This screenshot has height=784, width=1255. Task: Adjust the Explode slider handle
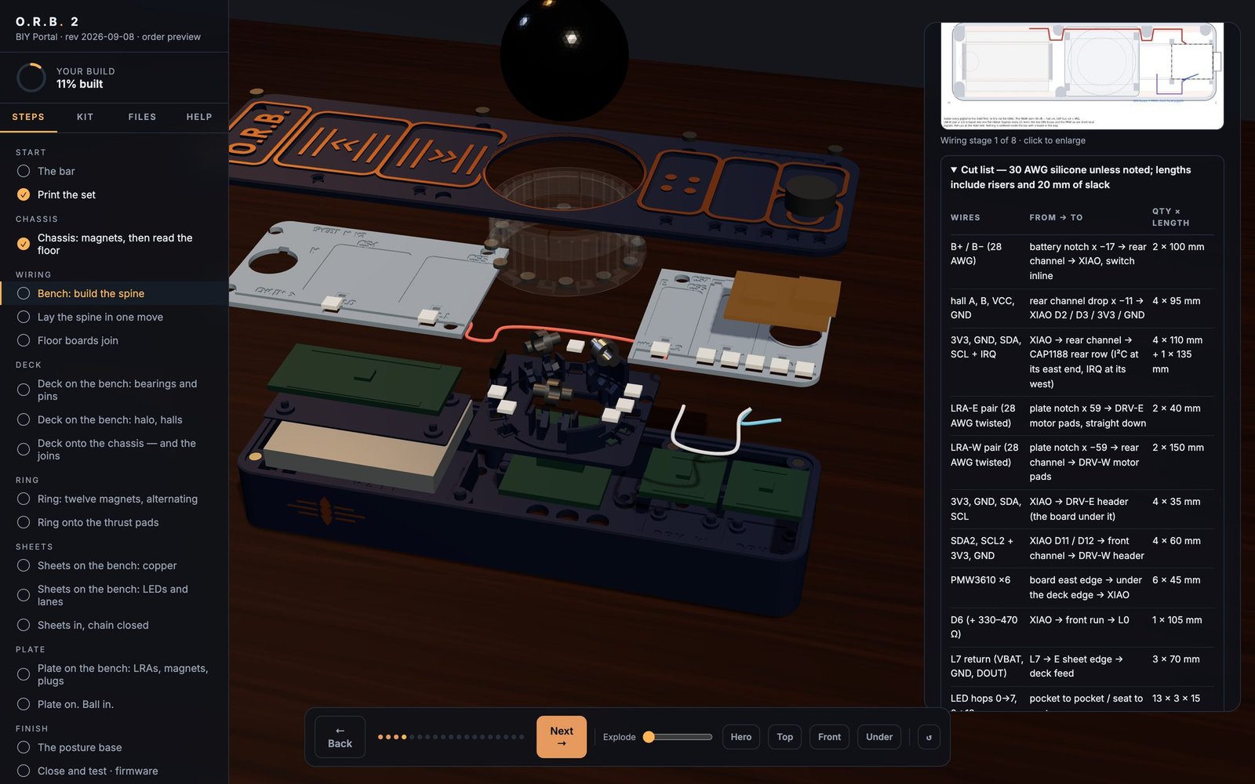(649, 737)
